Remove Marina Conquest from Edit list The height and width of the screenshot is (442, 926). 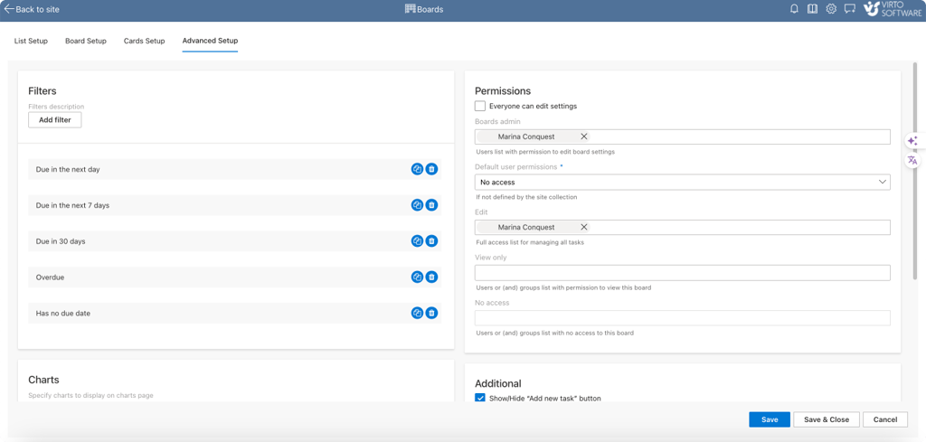tap(584, 227)
